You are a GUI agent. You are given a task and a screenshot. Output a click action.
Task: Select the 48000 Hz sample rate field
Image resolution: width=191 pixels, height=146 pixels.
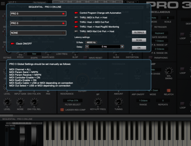[91, 42]
